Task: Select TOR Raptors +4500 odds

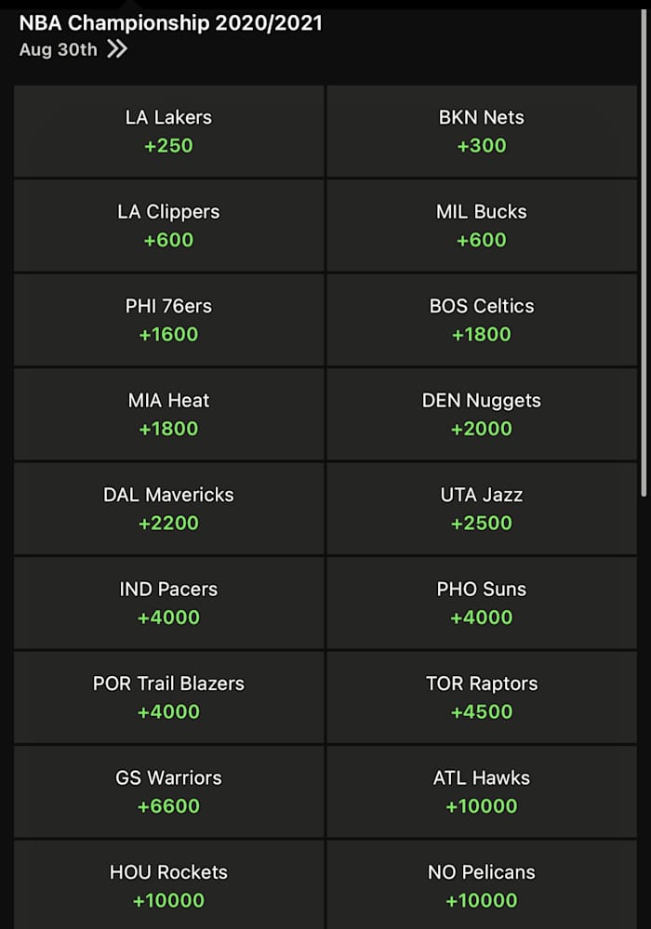Action: 482,697
